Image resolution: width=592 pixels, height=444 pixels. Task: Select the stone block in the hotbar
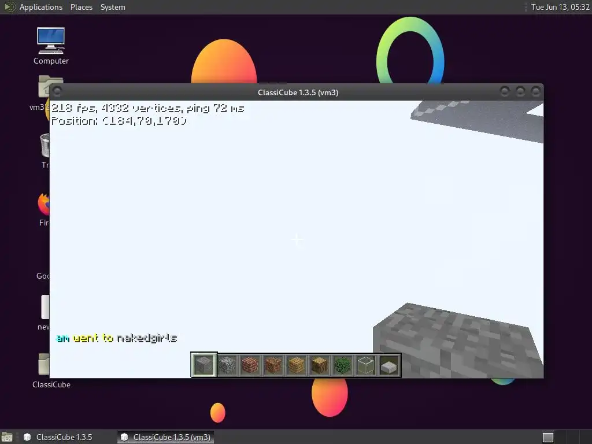click(204, 365)
